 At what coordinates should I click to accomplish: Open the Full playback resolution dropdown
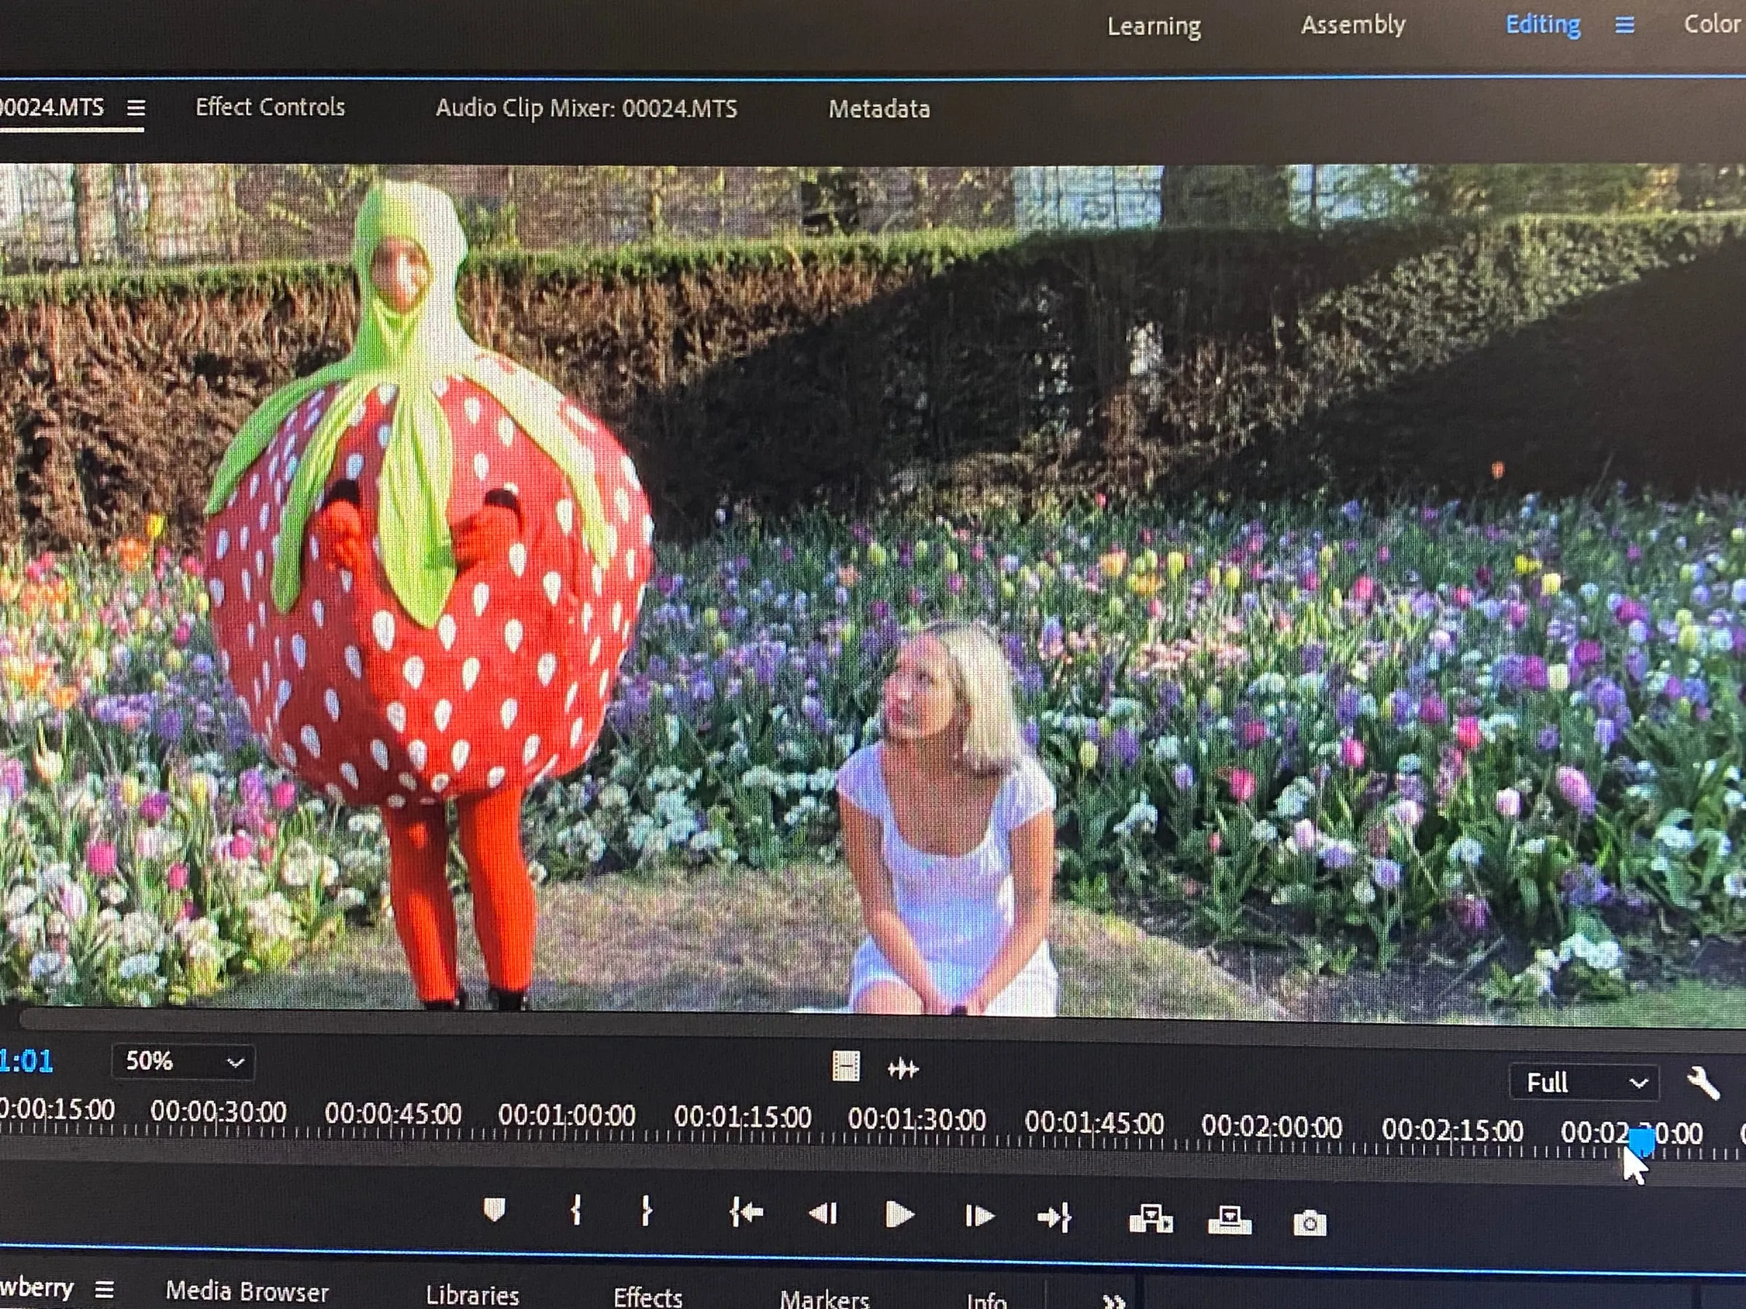(x=1583, y=1083)
